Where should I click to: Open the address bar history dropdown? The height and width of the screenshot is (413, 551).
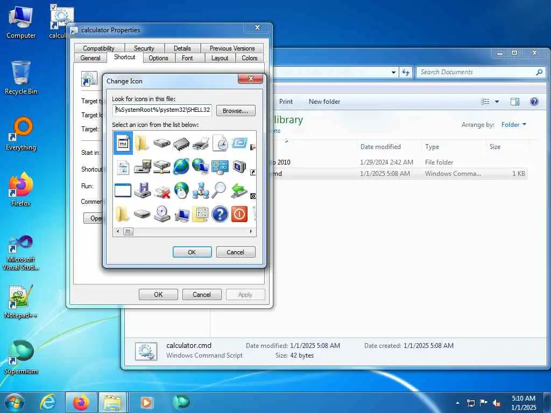[x=393, y=73]
